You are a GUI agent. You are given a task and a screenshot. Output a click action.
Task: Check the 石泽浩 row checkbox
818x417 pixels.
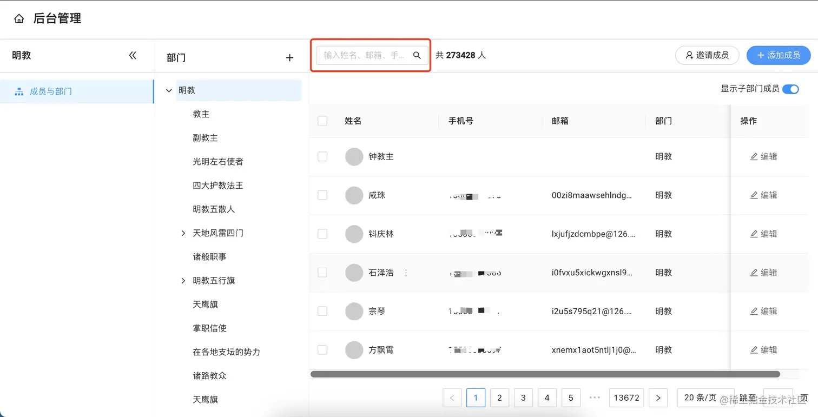click(322, 273)
